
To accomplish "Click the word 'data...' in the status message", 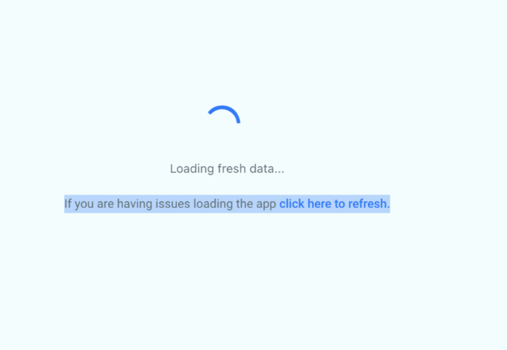I will point(267,169).
